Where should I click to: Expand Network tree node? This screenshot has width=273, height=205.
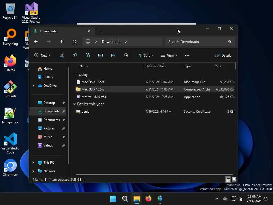click(33, 171)
